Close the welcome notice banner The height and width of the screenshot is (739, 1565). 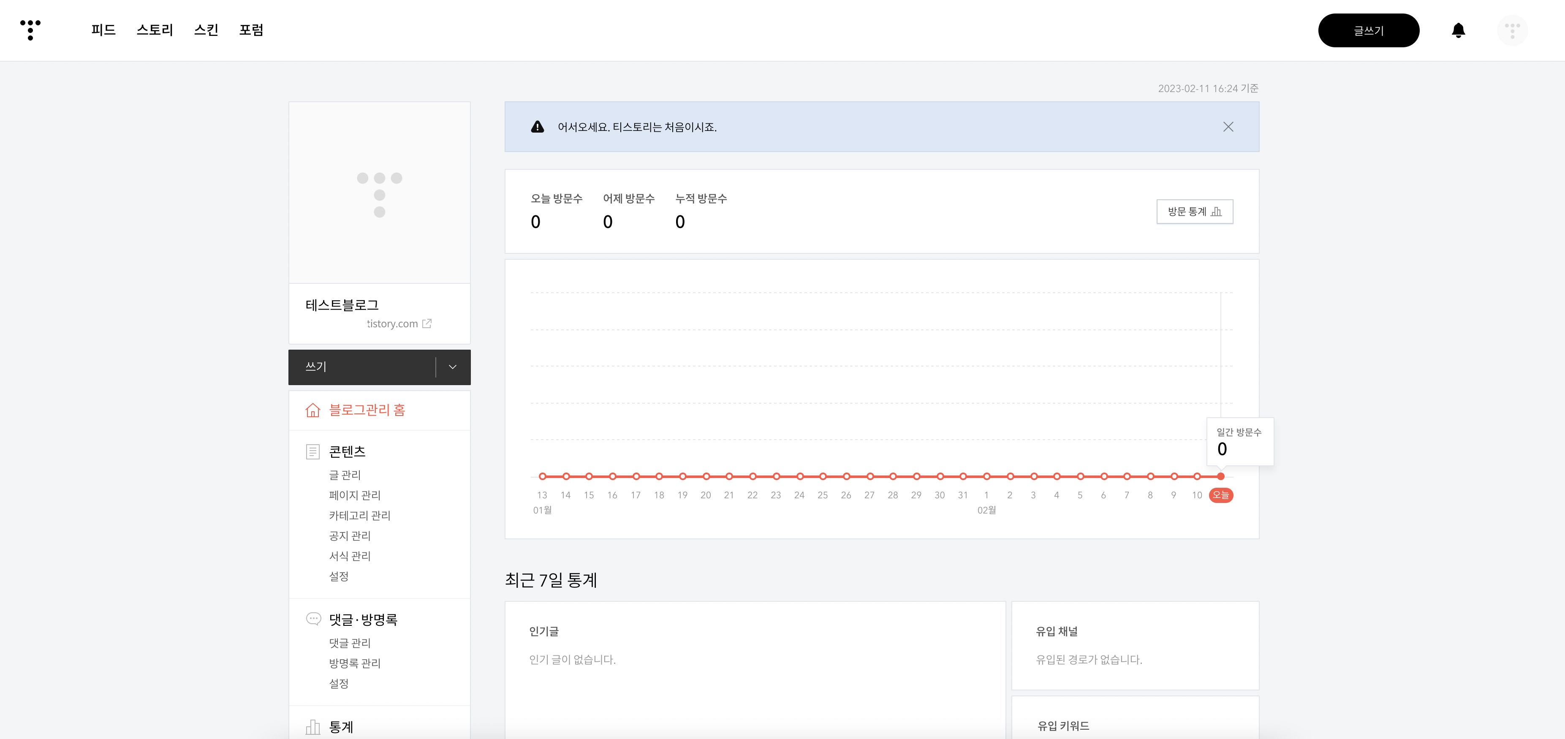[x=1228, y=127]
